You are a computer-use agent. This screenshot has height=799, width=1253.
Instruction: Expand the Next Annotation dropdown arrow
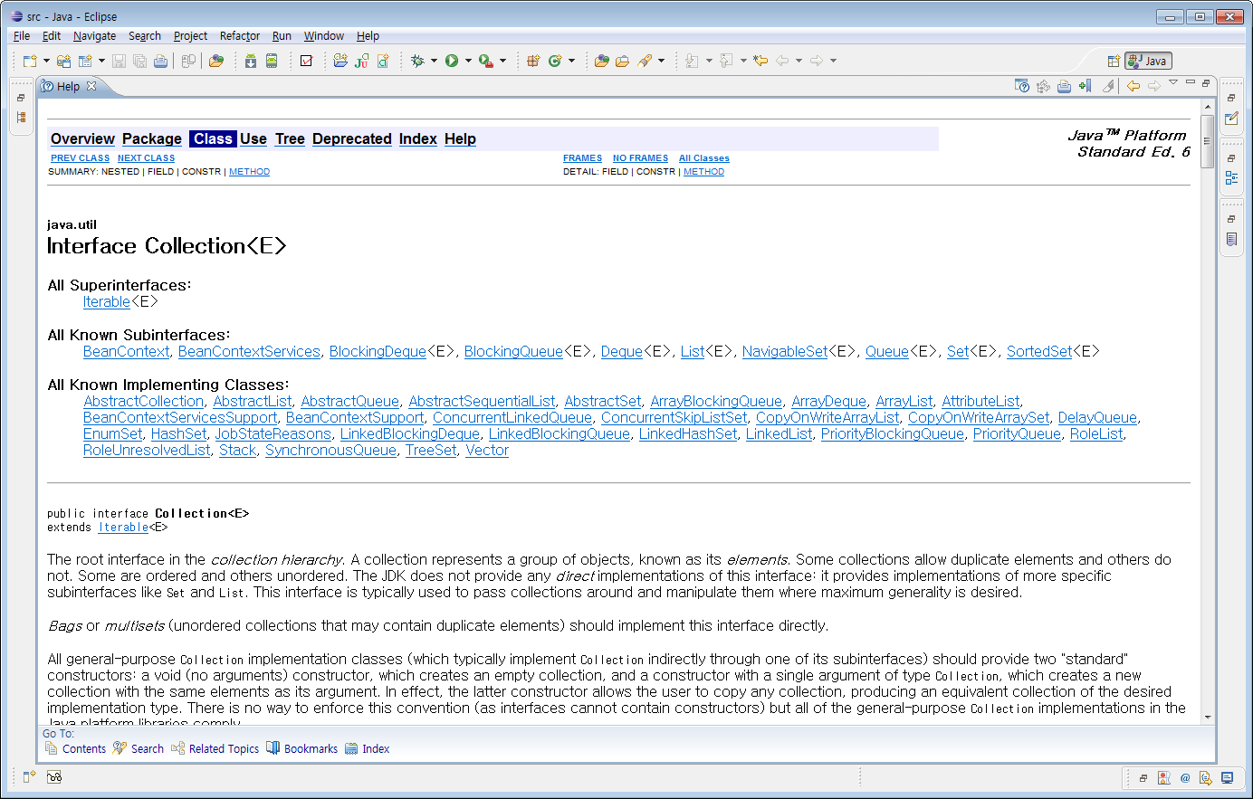tap(709, 61)
